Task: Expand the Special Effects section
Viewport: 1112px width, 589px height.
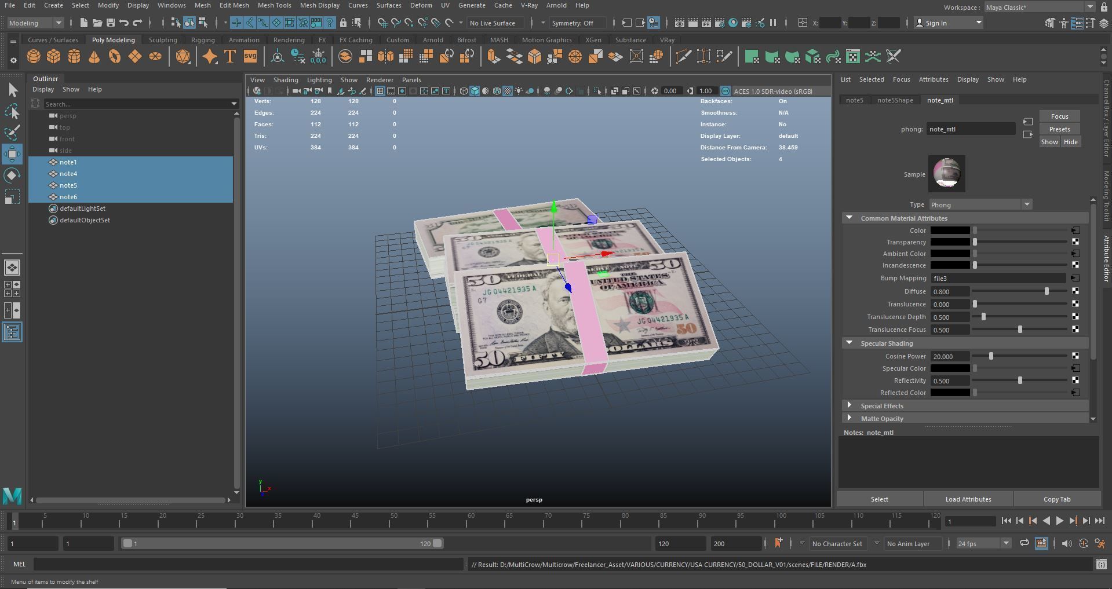Action: pyautogui.click(x=850, y=405)
